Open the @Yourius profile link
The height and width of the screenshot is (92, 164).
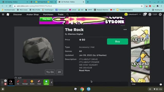click(x=101, y=55)
